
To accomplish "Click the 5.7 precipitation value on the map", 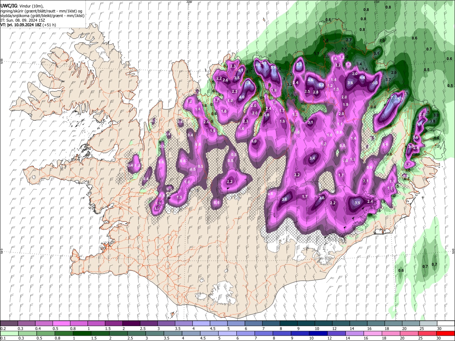I will point(401,99).
